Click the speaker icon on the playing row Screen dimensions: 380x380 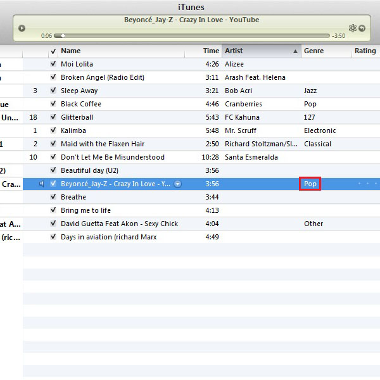click(x=42, y=184)
